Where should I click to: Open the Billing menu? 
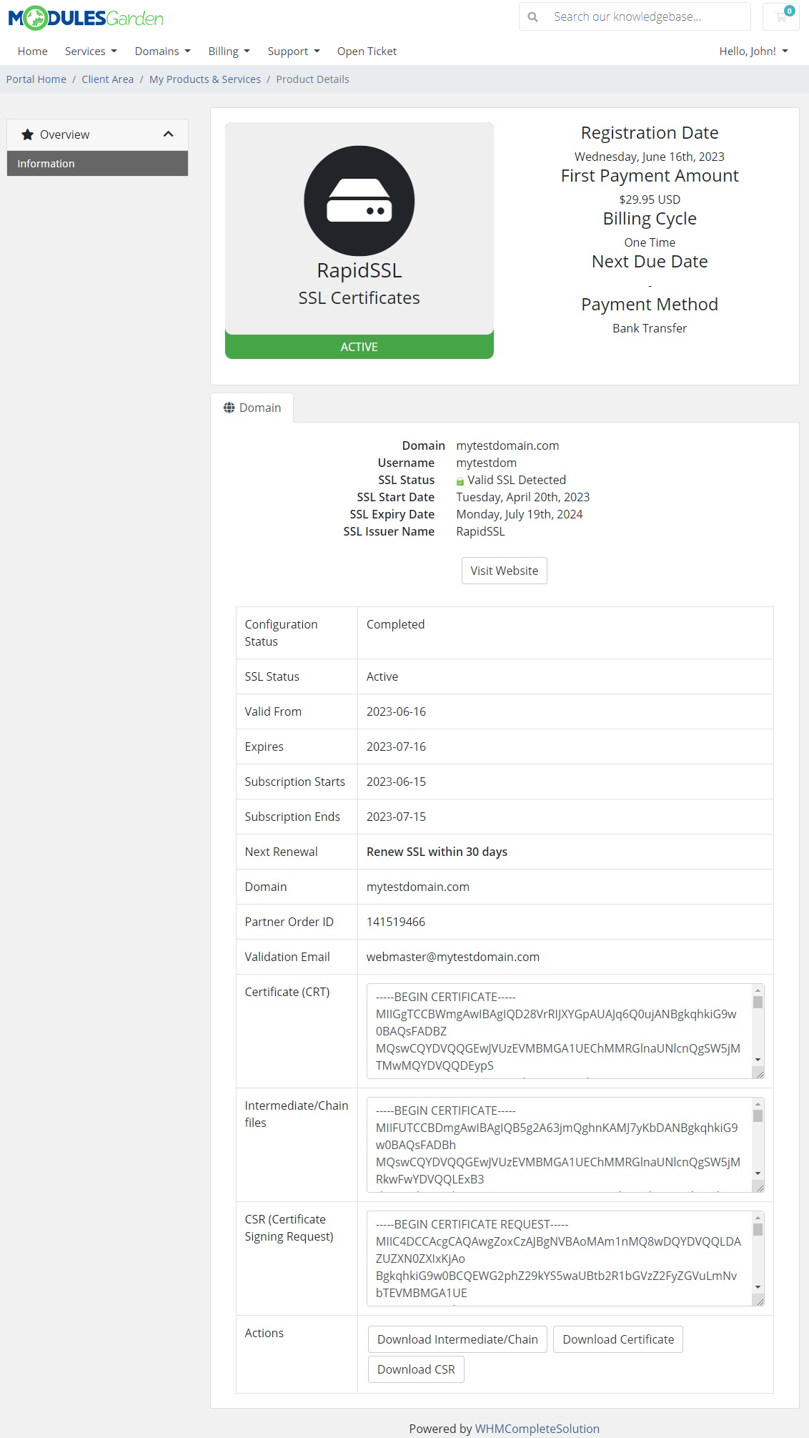coord(229,51)
